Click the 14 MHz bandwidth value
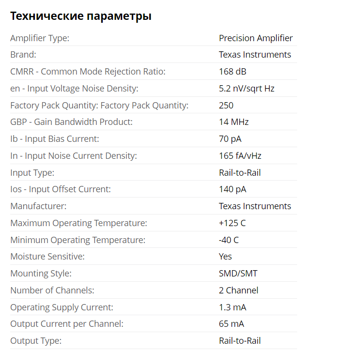 234,122
